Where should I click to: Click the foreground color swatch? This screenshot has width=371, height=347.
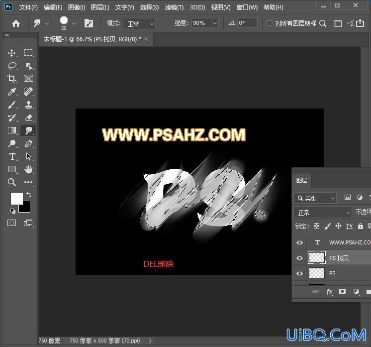[16, 198]
